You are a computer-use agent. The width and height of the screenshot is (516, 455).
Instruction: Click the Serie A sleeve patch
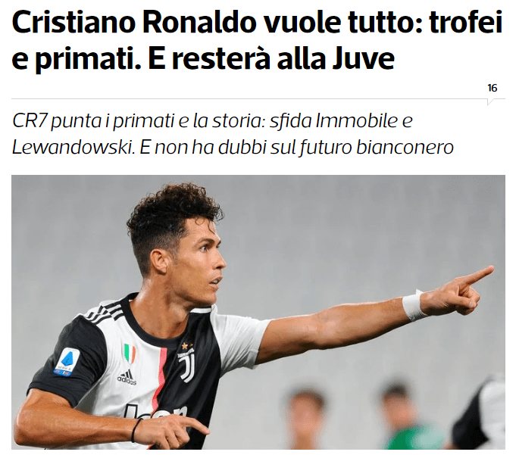click(67, 363)
